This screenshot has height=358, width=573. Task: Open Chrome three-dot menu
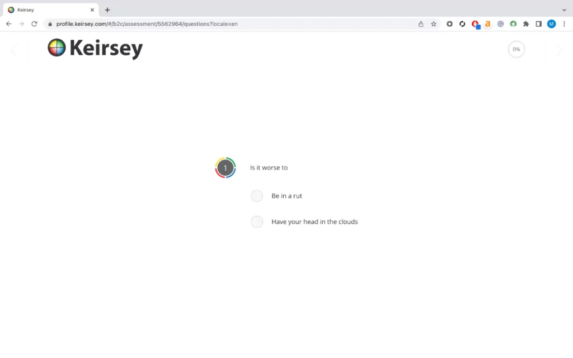point(564,23)
